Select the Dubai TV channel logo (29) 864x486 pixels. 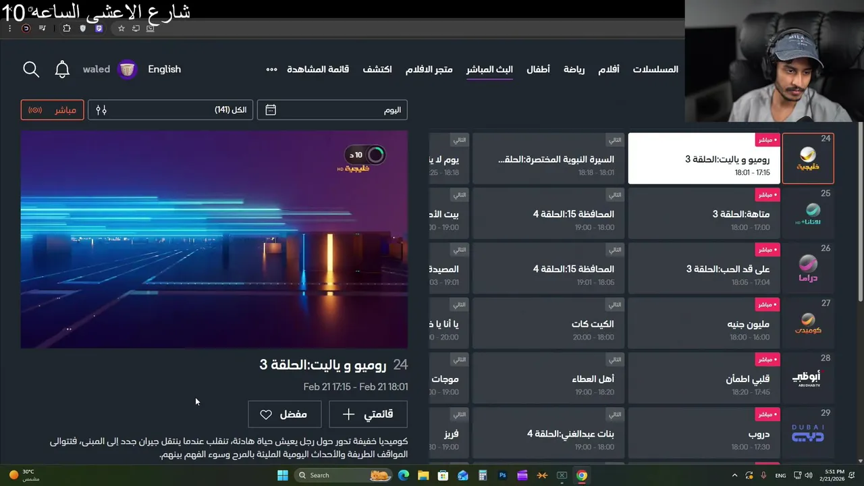click(808, 433)
